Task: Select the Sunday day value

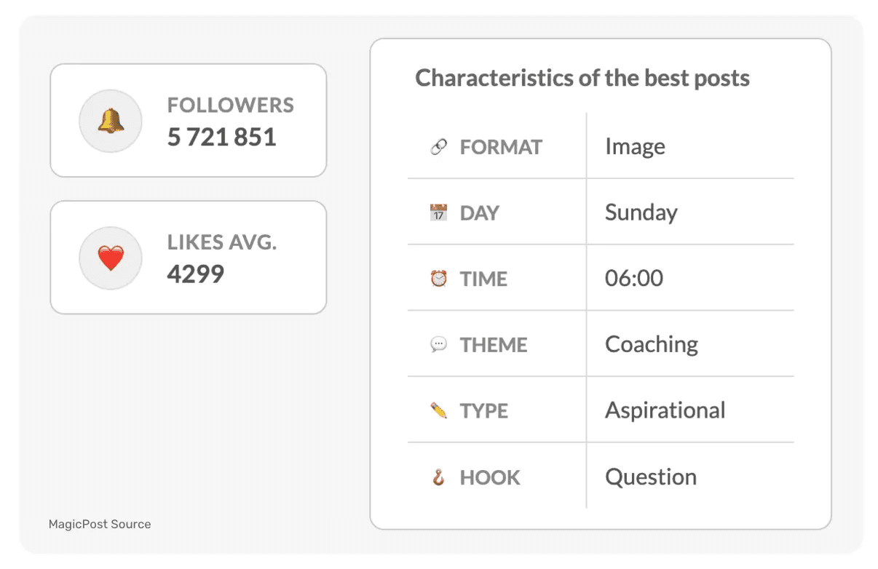Action: [x=641, y=212]
